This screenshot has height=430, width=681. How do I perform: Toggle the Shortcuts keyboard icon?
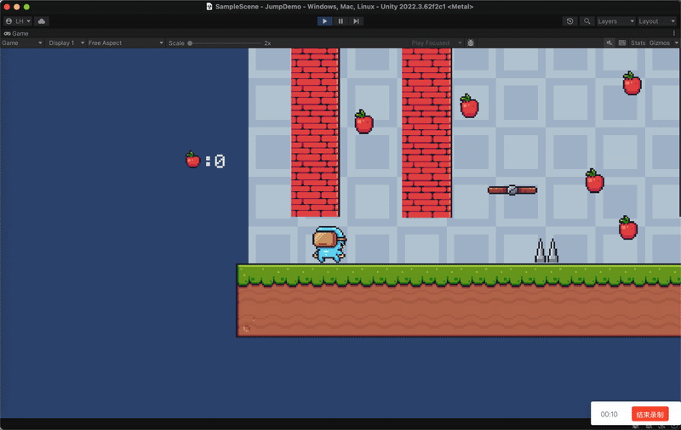click(622, 42)
